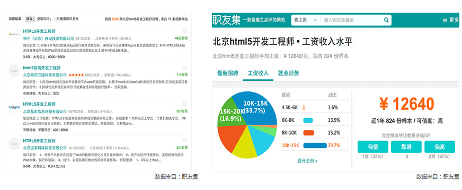Click the APICloud company logo
The height and width of the screenshot is (190, 462).
[x=14, y=34]
